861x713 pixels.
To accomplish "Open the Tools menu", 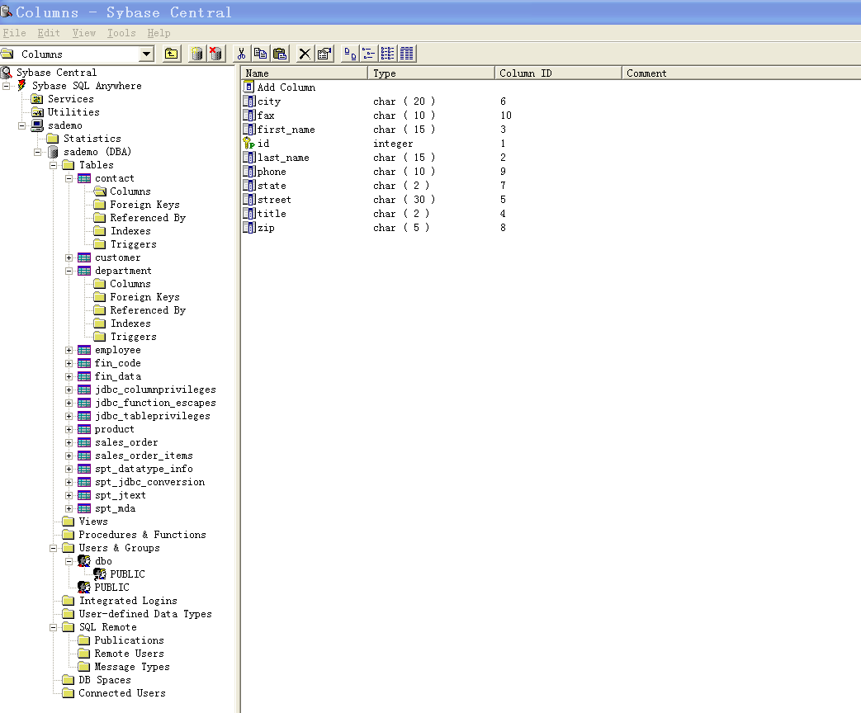I will pos(121,33).
